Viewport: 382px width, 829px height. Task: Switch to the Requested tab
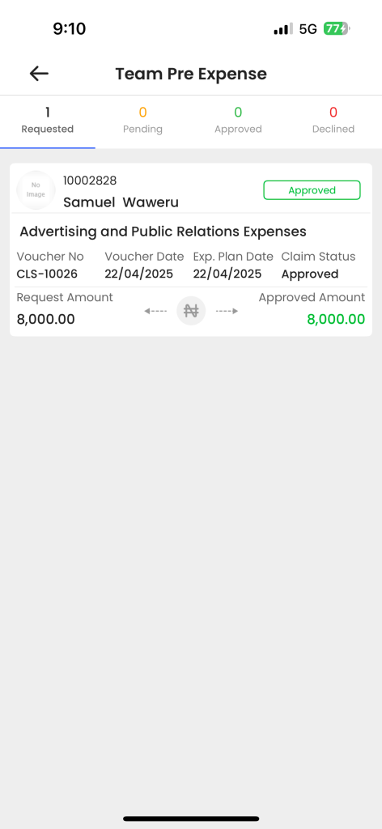pos(48,121)
